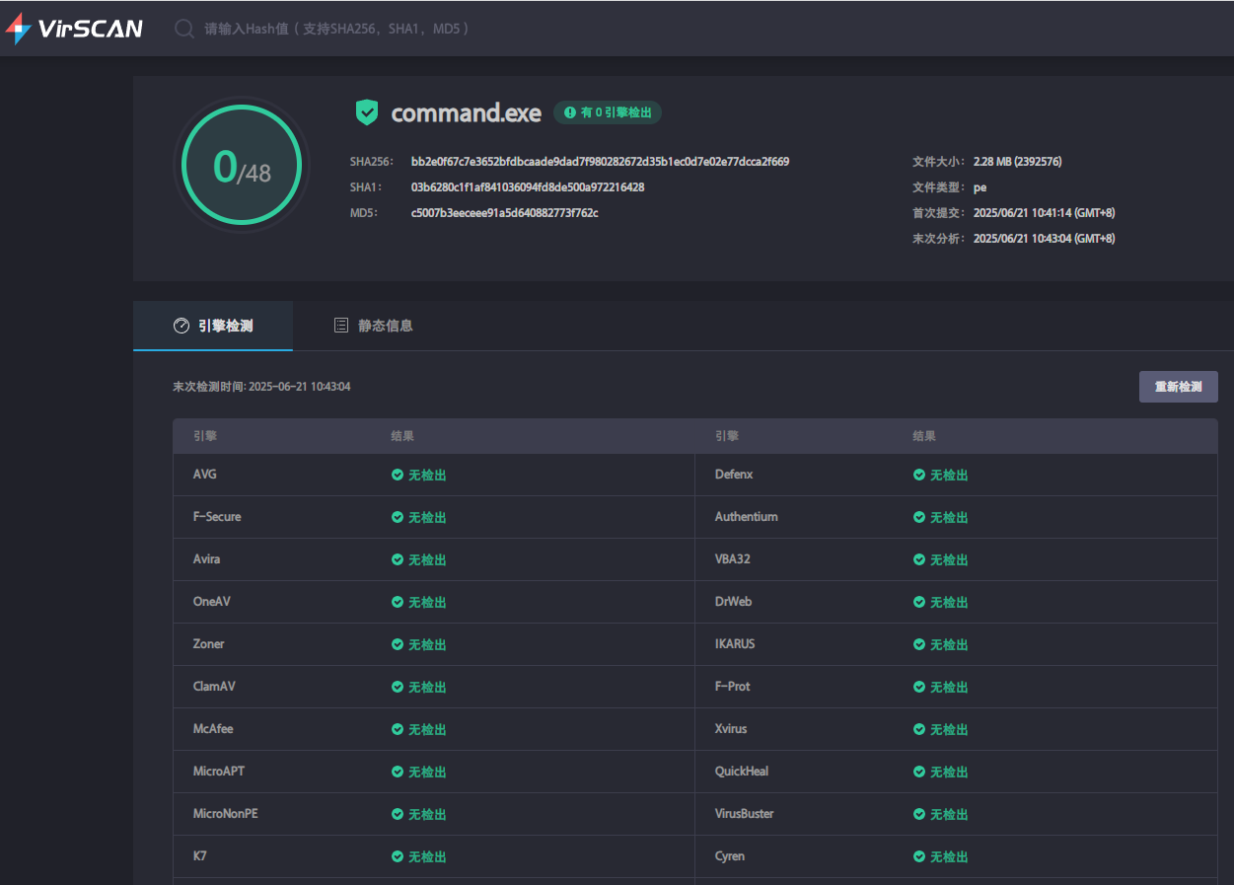Switch to the 静态信息 tab
The width and height of the screenshot is (1234, 885).
pyautogui.click(x=373, y=326)
